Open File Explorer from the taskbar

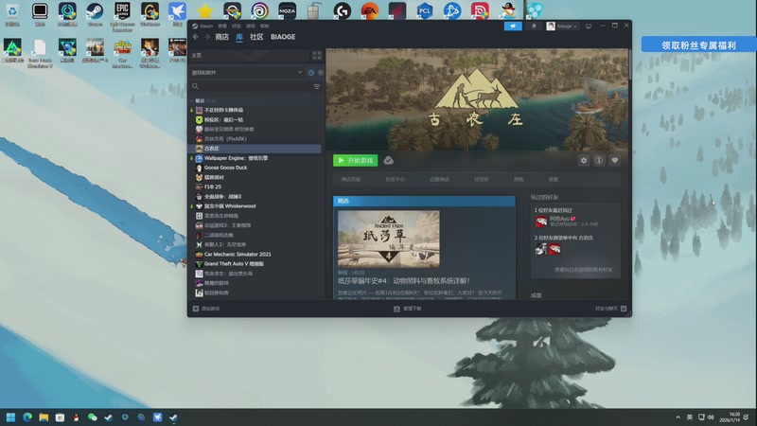tap(44, 417)
